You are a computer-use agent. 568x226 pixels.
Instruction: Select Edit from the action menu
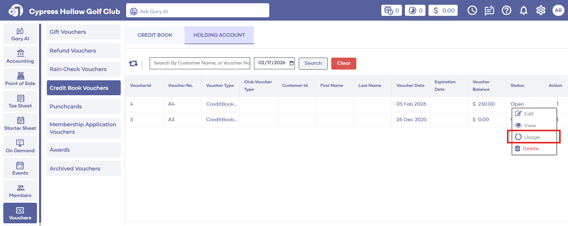coord(529,114)
